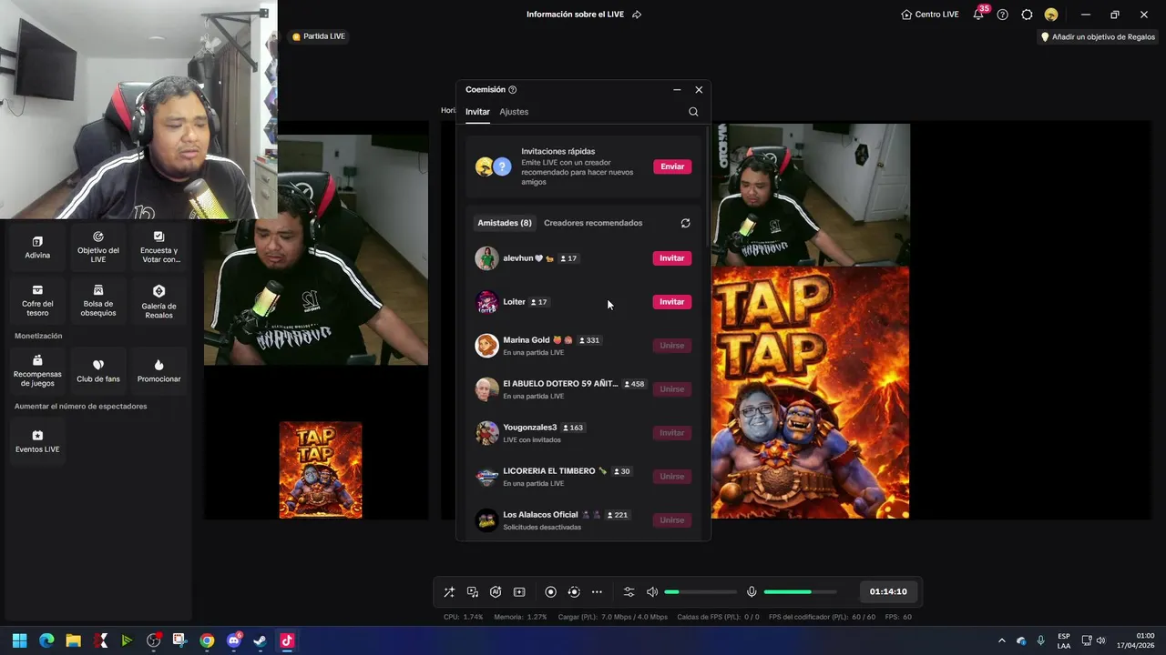Viewport: 1166px width, 655px height.
Task: Adjust the microphone level slider
Action: tap(800, 592)
